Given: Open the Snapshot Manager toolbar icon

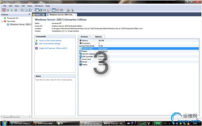Looking at the screenshot, I should pyautogui.click(x=30, y=10).
